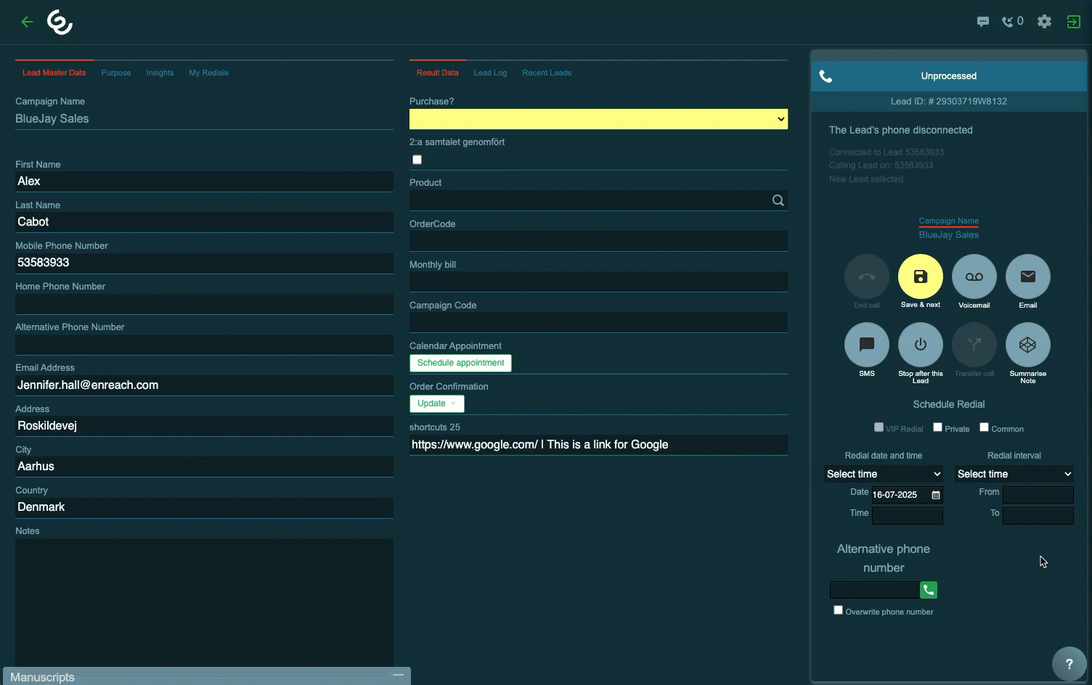Click the Summarise Note icon
Image resolution: width=1092 pixels, height=685 pixels.
tap(1027, 345)
